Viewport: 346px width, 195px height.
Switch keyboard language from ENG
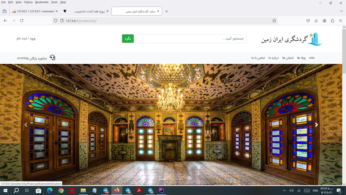click(315, 190)
